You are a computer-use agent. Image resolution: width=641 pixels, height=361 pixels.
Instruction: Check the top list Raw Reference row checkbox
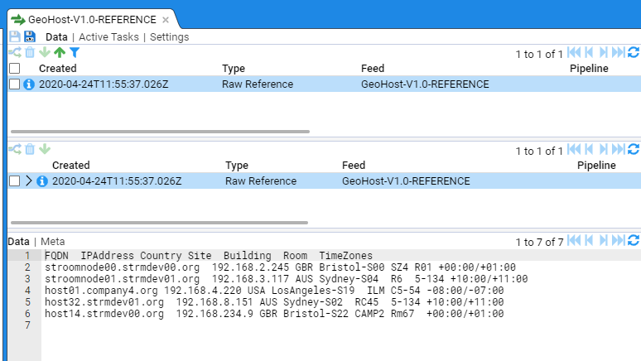pyautogui.click(x=14, y=84)
